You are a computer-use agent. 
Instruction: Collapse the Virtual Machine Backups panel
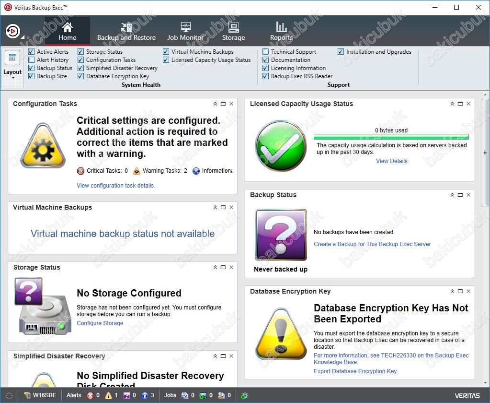click(216, 207)
